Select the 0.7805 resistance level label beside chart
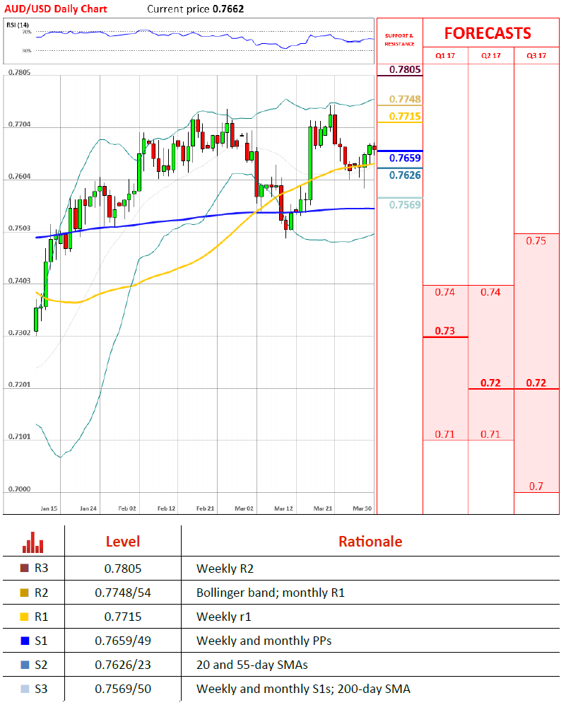The image size is (566, 705). (406, 69)
